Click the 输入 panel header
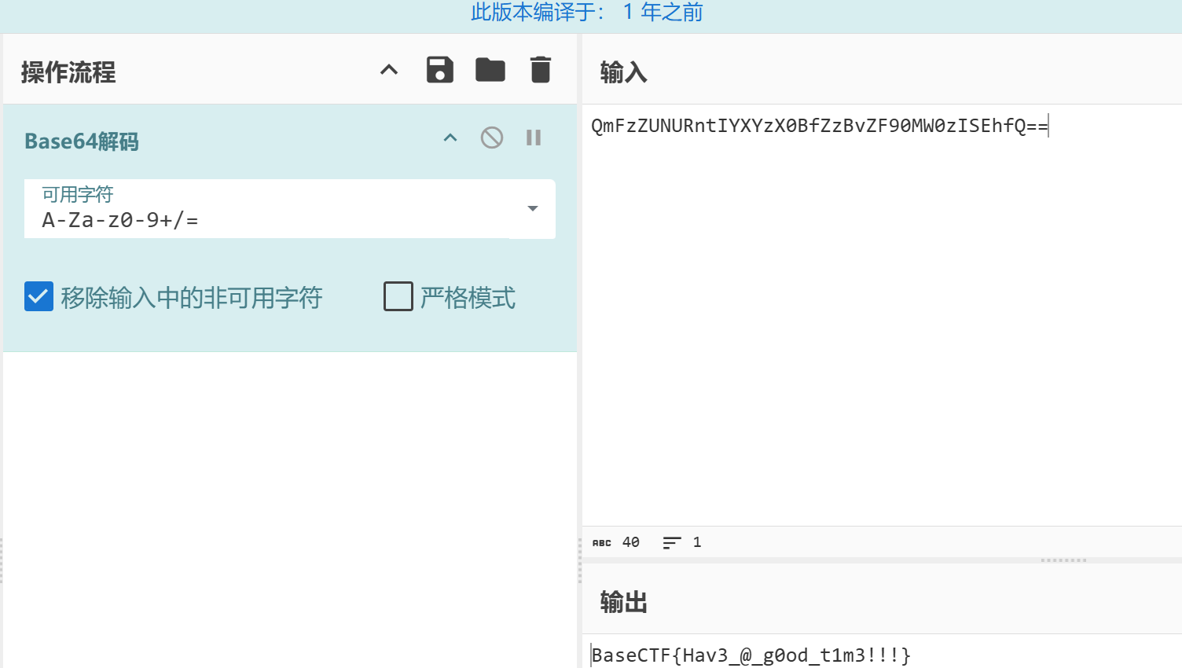This screenshot has width=1182, height=668. click(x=623, y=72)
